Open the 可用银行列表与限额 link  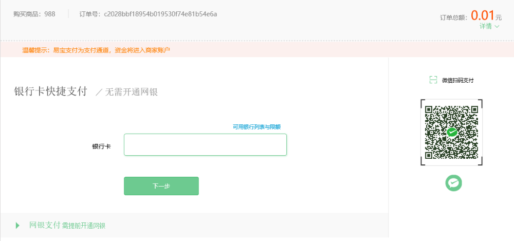click(256, 127)
